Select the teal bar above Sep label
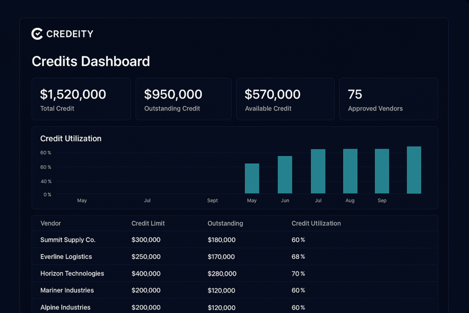Image resolution: width=469 pixels, height=313 pixels. tap(382, 171)
